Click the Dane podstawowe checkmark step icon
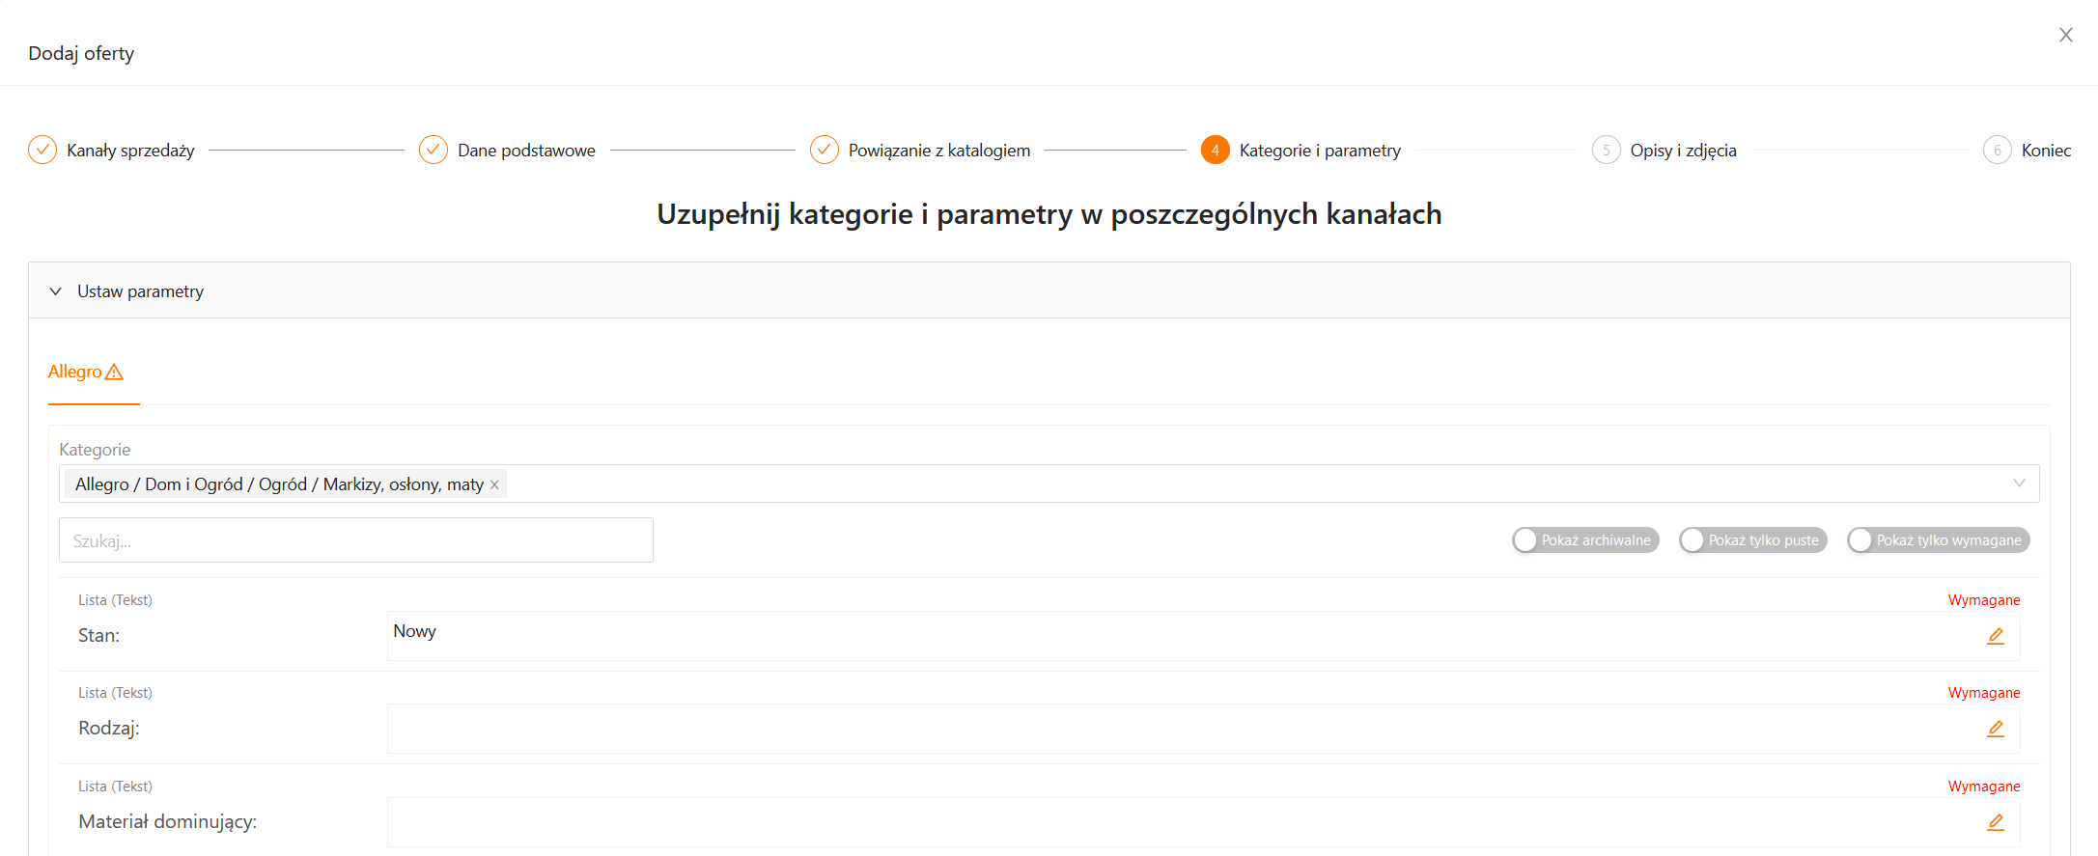The width and height of the screenshot is (2098, 856). click(434, 150)
